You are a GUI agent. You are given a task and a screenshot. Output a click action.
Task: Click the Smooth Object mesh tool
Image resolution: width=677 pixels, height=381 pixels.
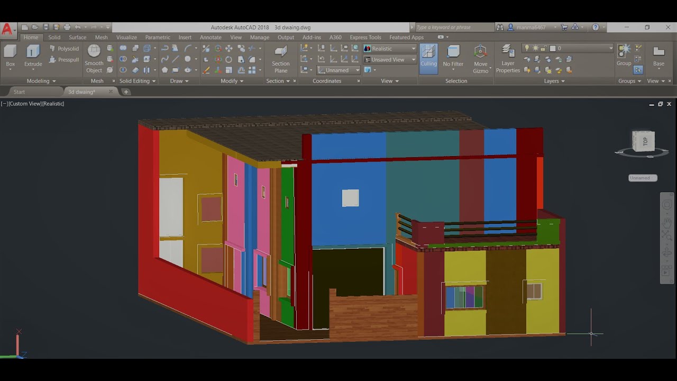pos(94,59)
